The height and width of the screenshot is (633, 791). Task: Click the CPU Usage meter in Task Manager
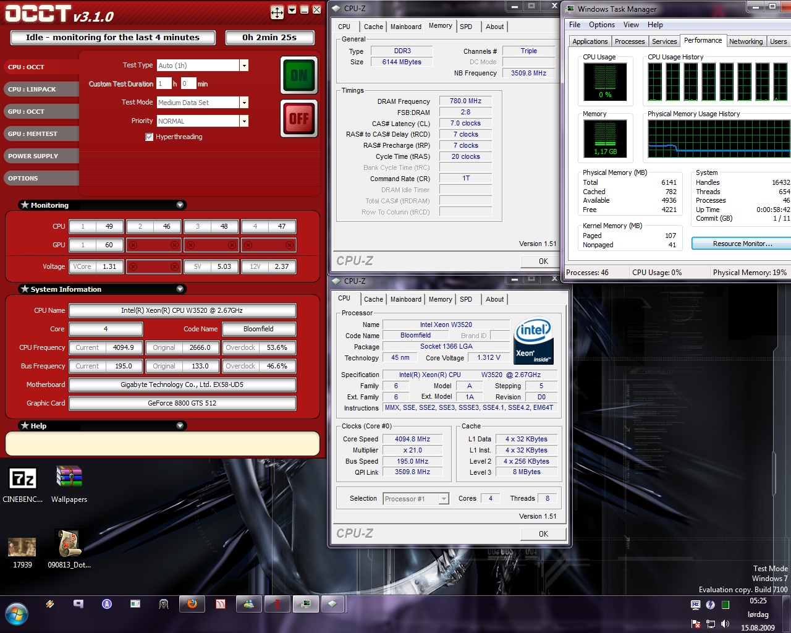605,82
